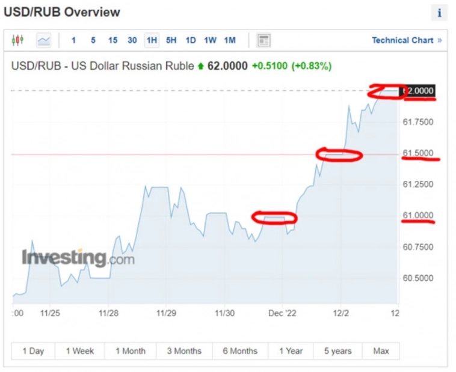The height and width of the screenshot is (372, 456).
Task: Switch to candlestick chart type
Action: click(x=17, y=40)
